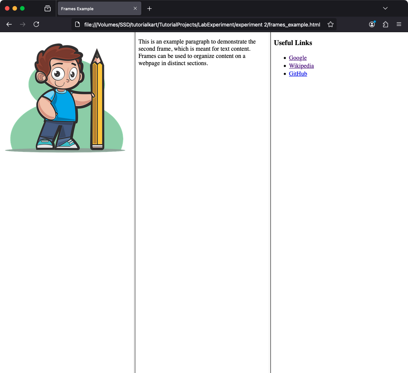The width and height of the screenshot is (408, 373).
Task: Click inside the address bar
Action: [x=200, y=24]
